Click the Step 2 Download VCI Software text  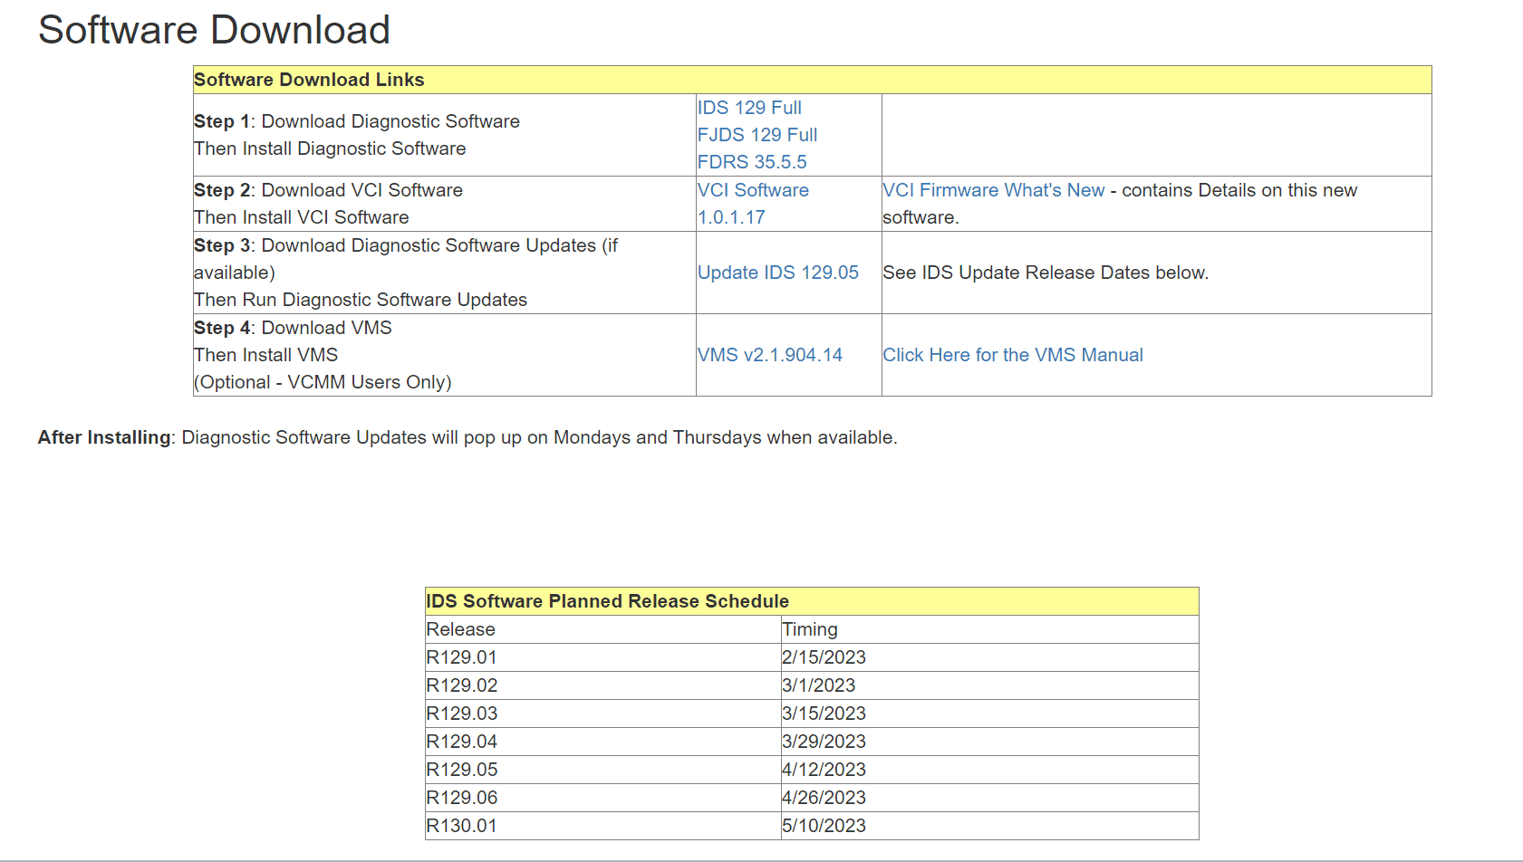point(328,190)
